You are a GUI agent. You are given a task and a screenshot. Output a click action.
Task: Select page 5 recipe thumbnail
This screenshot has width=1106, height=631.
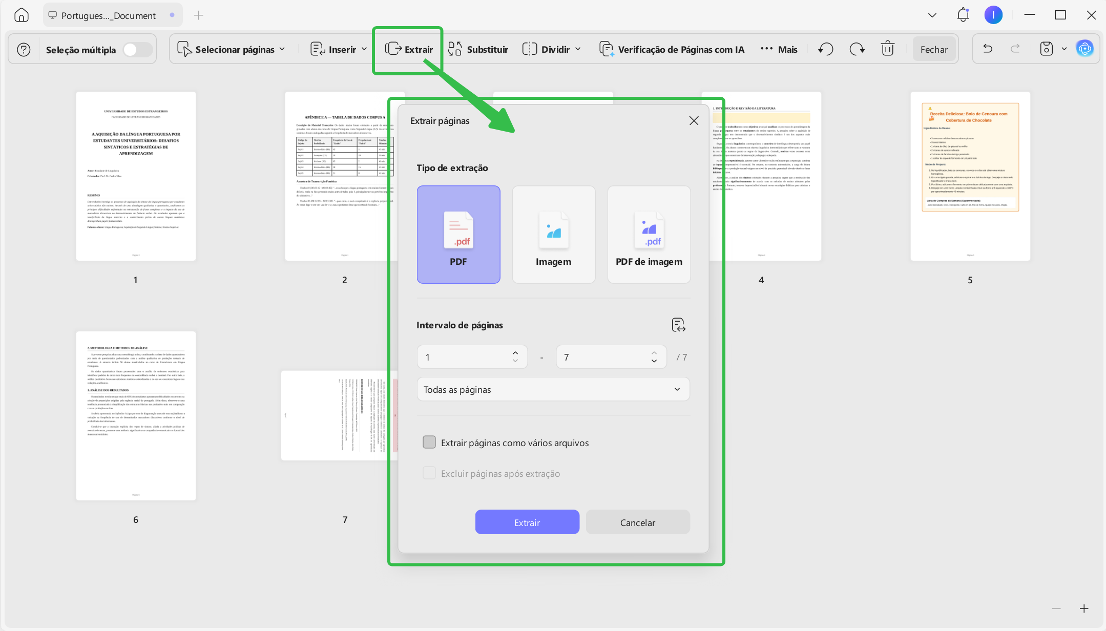[x=970, y=176]
